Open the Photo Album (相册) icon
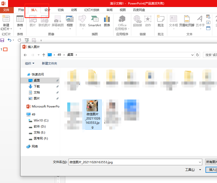Screen dimensions: 217x183 point(69,19)
